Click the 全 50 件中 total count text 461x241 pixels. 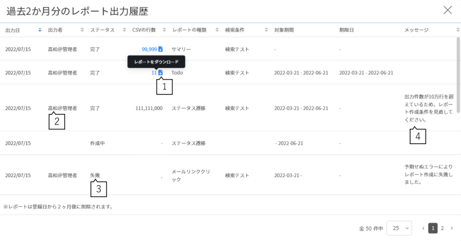(x=371, y=228)
